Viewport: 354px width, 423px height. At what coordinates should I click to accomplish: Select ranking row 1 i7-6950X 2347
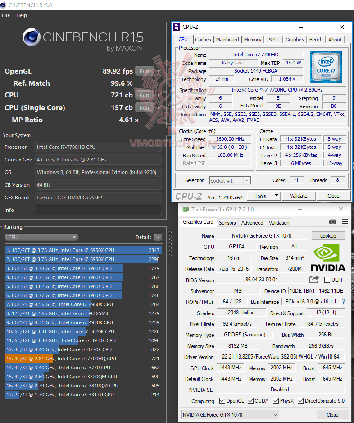[x=83, y=250]
